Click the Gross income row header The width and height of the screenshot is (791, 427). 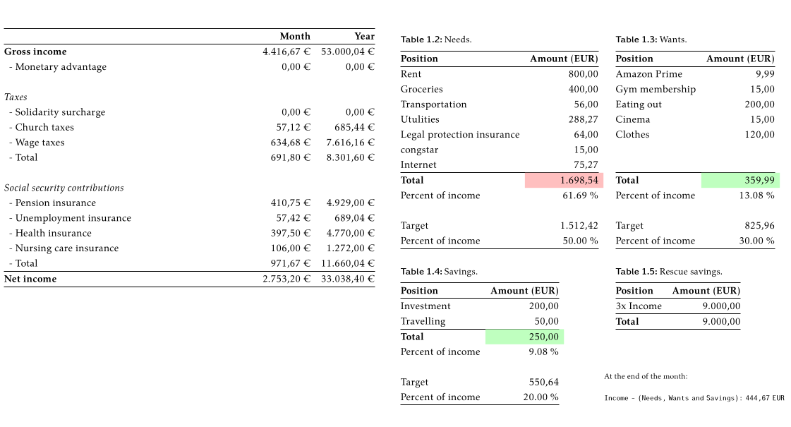click(x=35, y=52)
